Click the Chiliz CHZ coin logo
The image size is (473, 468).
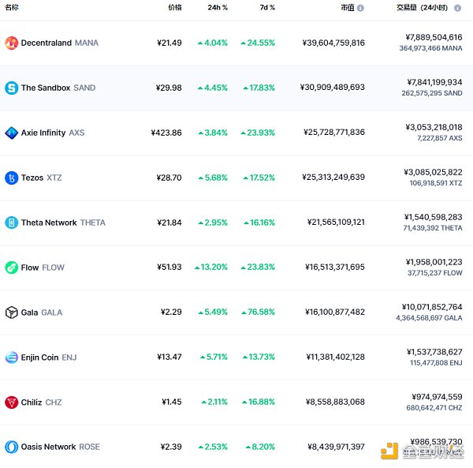tap(11, 402)
